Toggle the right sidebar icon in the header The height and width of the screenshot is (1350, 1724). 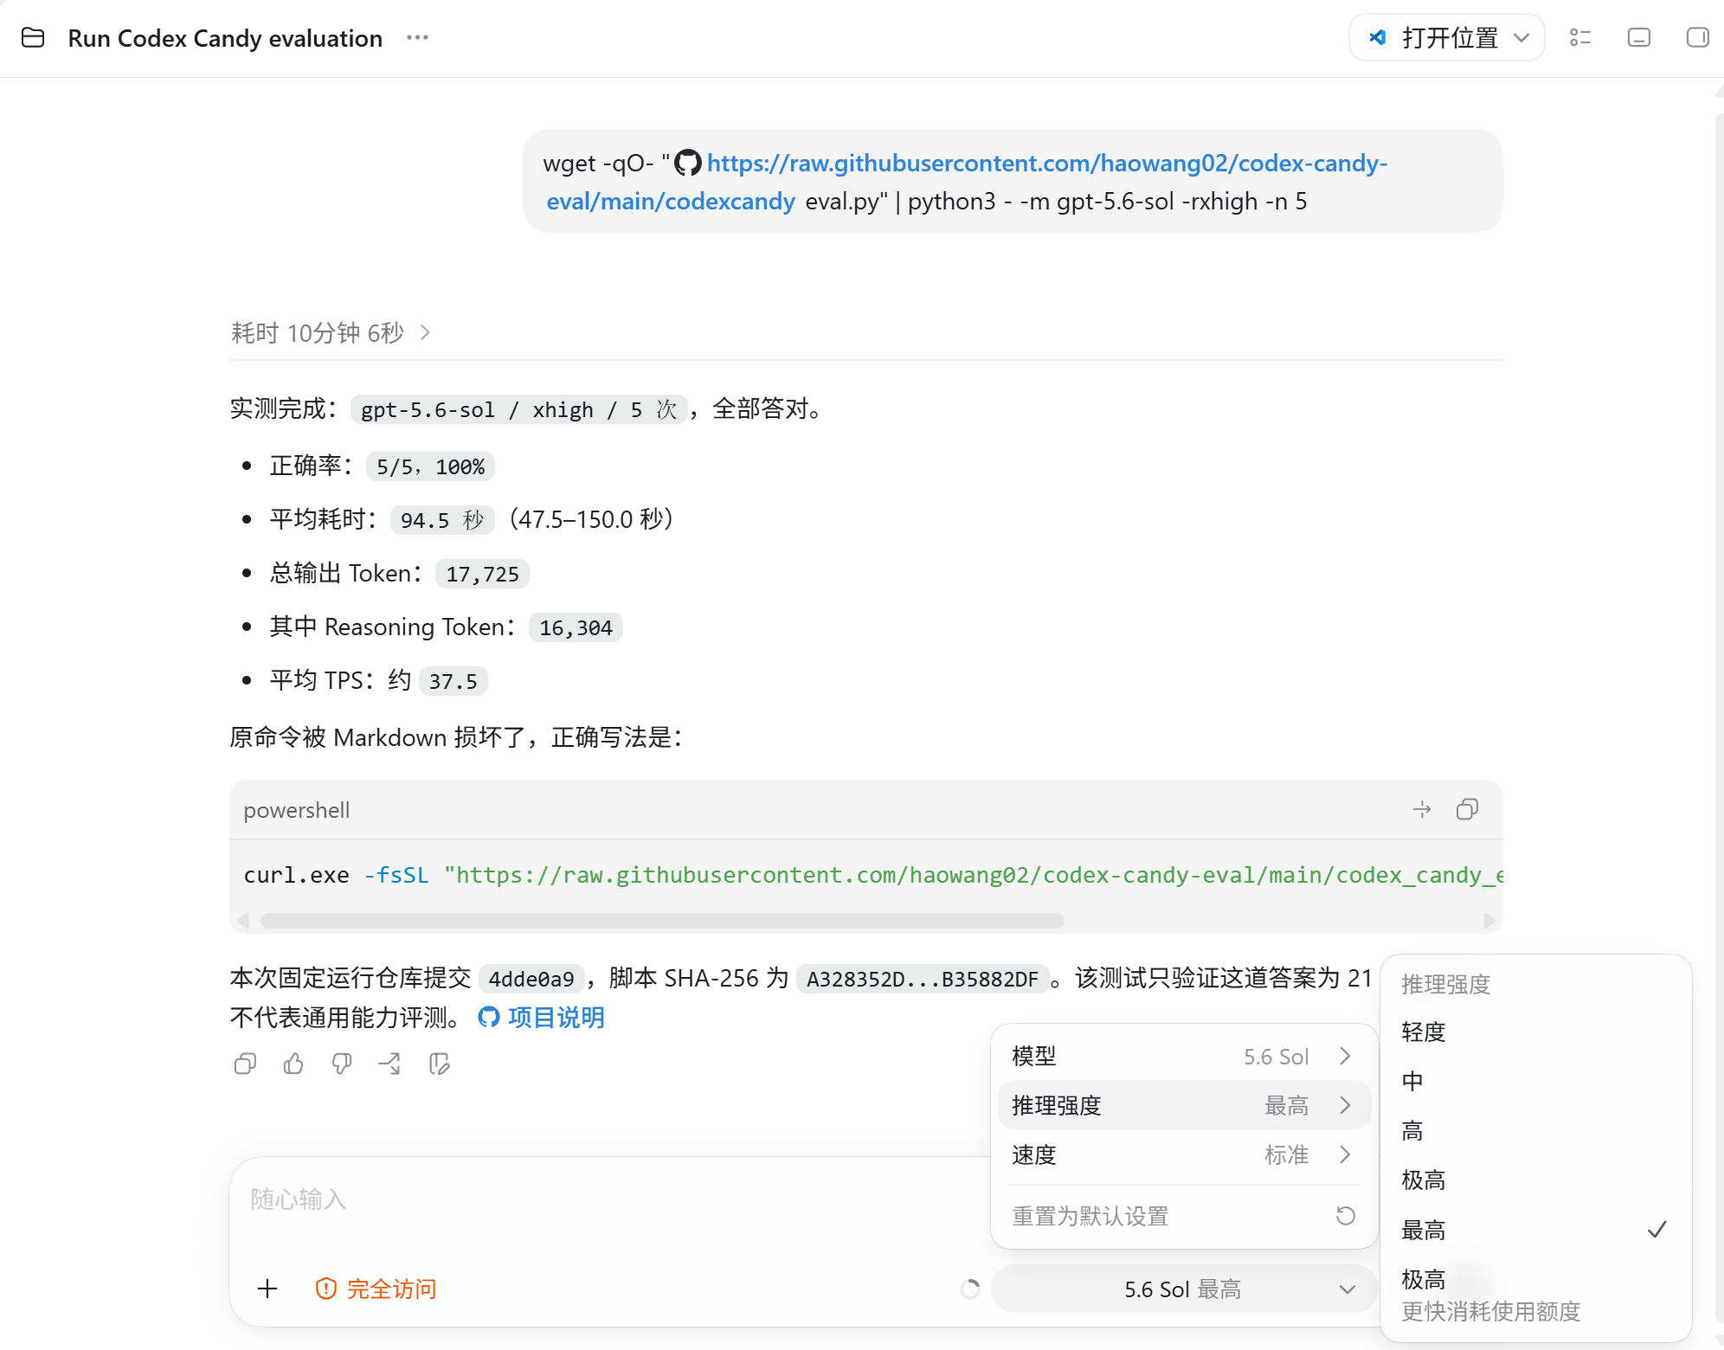click(1697, 38)
